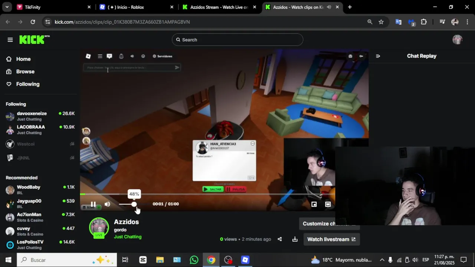Bookmark this page with star icon
Screen dimensions: 475x267
[381, 22]
